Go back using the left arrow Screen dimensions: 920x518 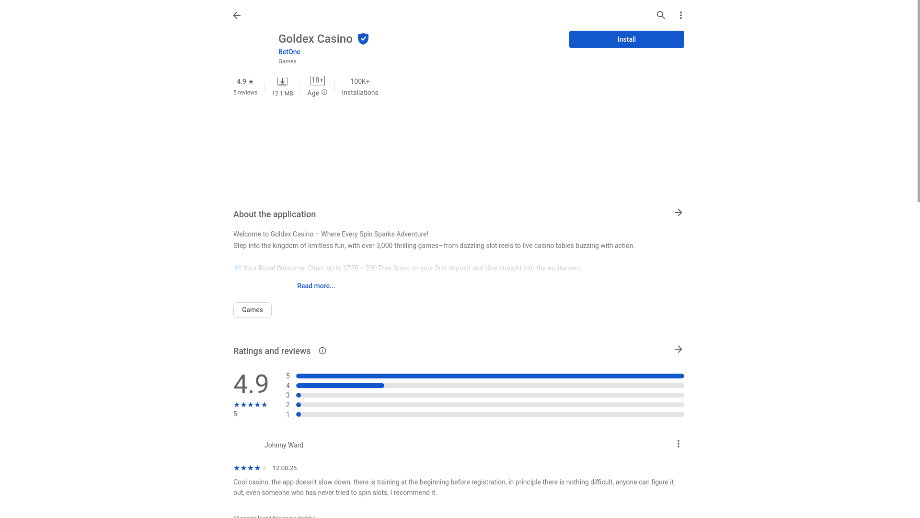237,15
